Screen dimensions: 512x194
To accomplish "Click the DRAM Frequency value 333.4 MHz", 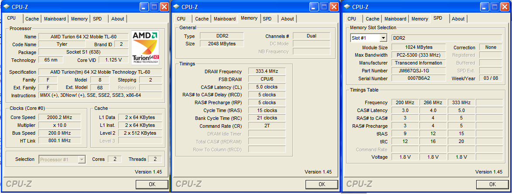I will pyautogui.click(x=267, y=71).
